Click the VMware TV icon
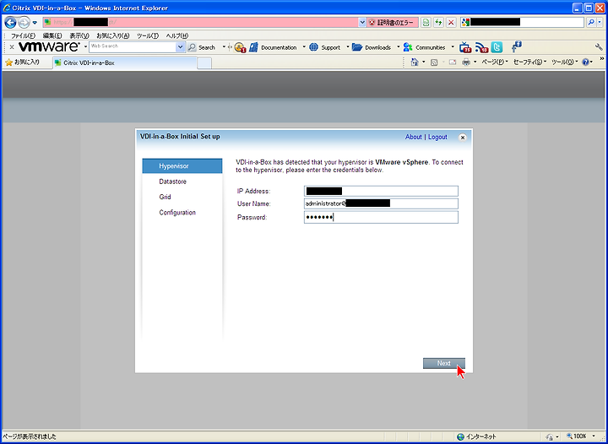Viewport: 608px width, 444px height. point(465,47)
